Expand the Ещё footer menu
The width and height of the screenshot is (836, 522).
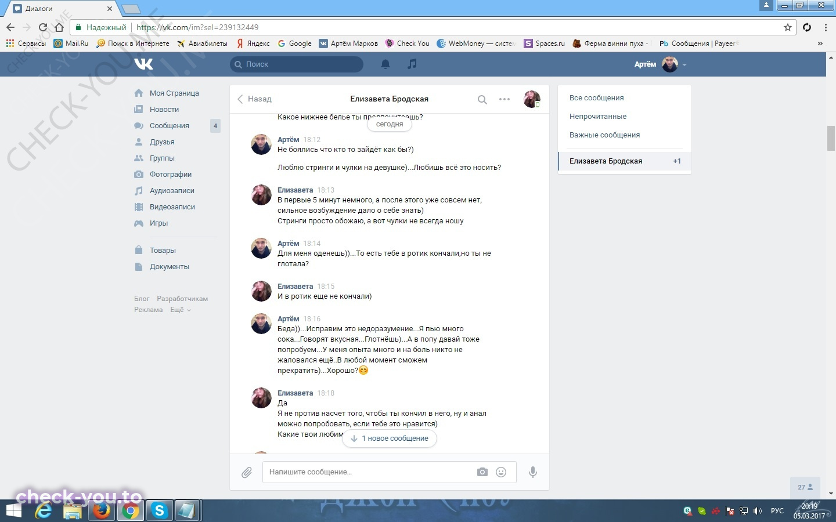[x=180, y=310]
